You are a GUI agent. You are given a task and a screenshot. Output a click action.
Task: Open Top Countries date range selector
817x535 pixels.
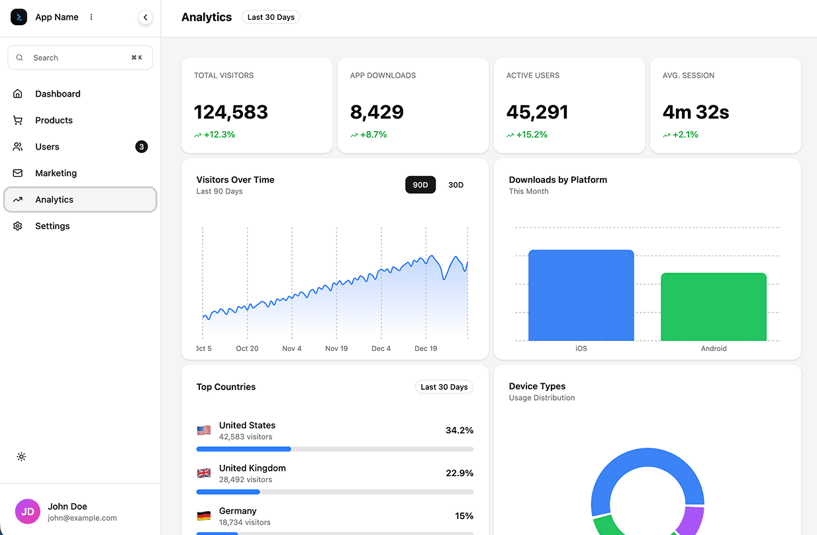click(444, 387)
